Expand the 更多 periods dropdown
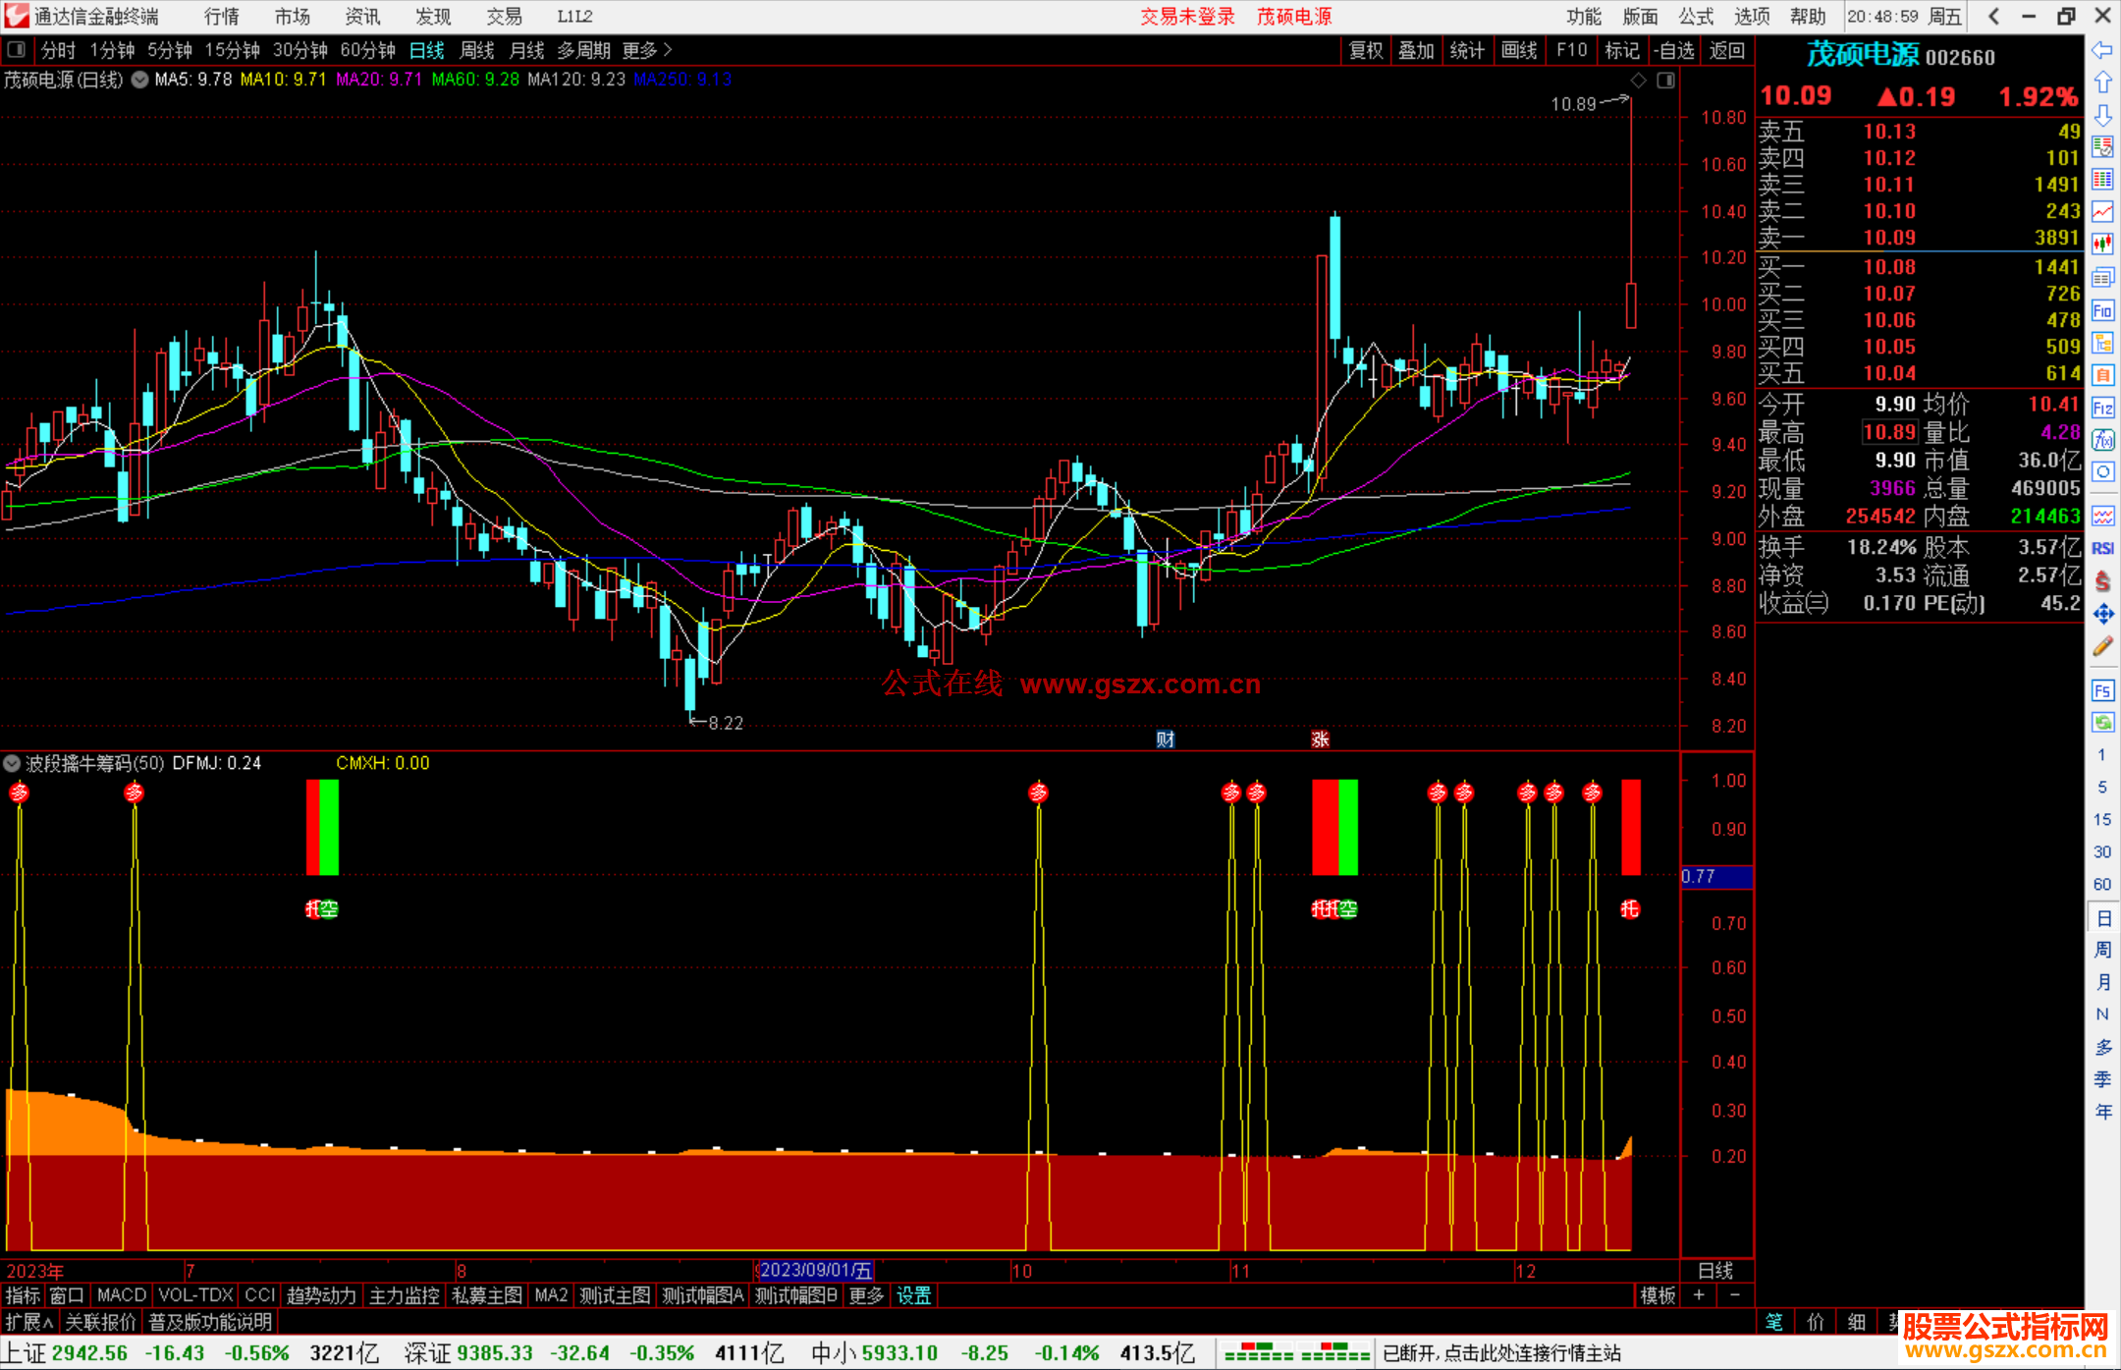 (647, 50)
